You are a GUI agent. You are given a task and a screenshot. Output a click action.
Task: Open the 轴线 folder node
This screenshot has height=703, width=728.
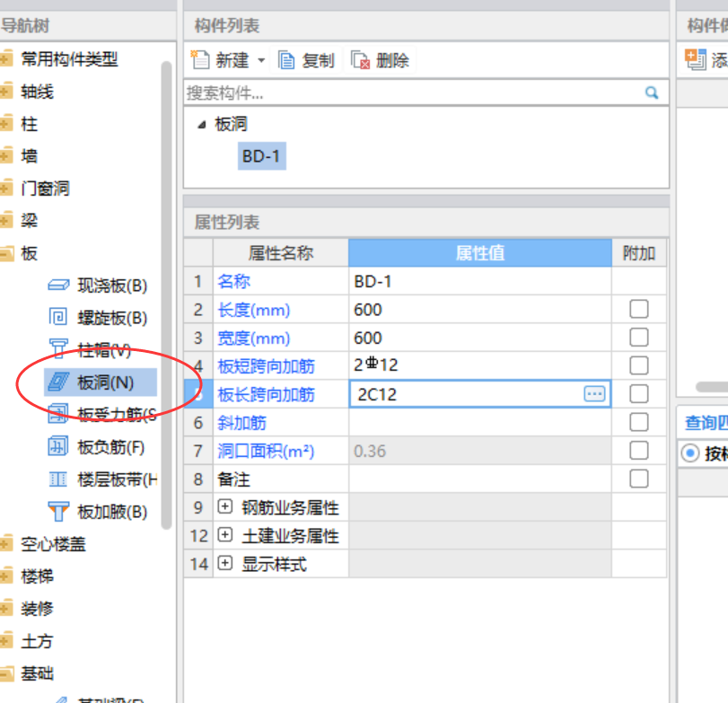pyautogui.click(x=6, y=91)
